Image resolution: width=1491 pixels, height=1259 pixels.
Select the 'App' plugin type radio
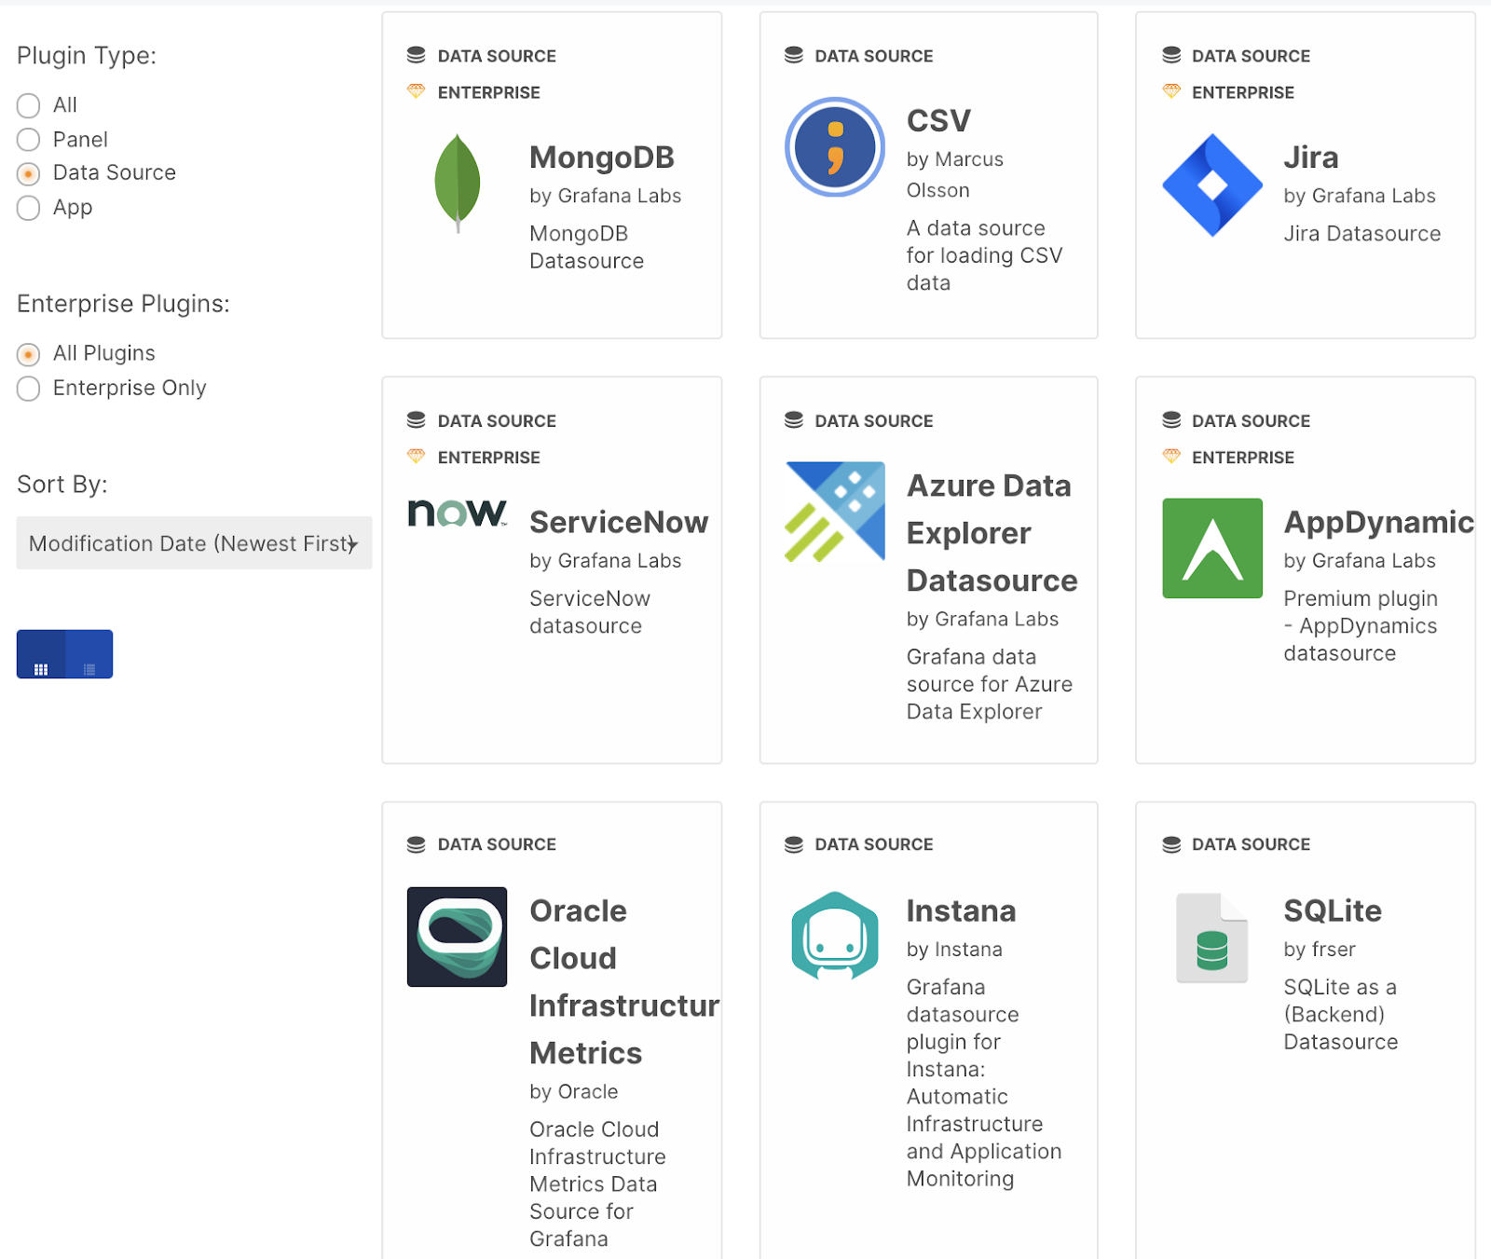tap(29, 208)
